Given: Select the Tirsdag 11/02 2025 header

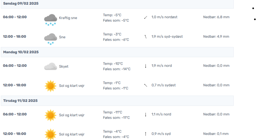Looking at the screenshot, I should [x=20, y=101].
